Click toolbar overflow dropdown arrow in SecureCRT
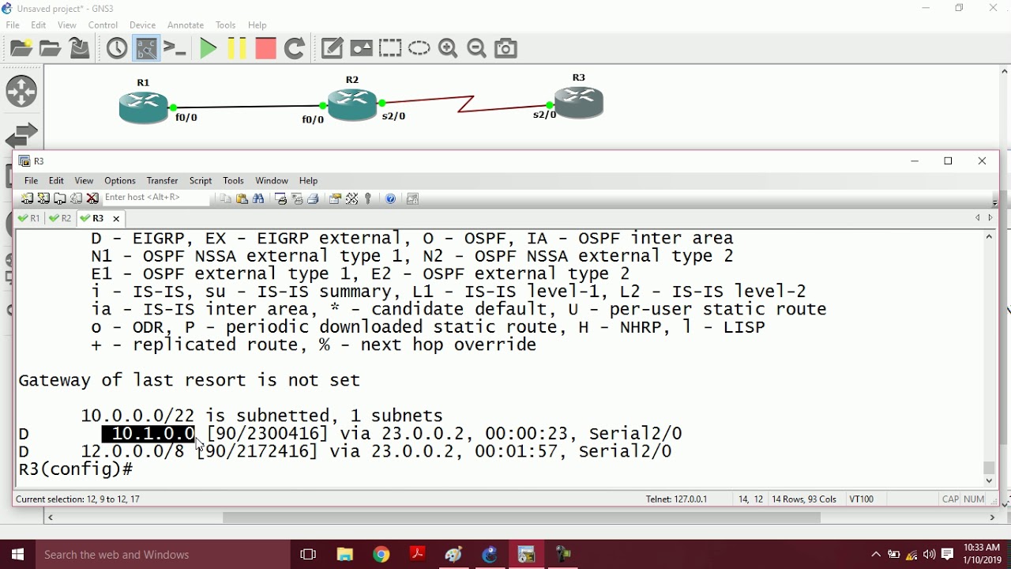This screenshot has width=1011, height=569. click(x=994, y=202)
